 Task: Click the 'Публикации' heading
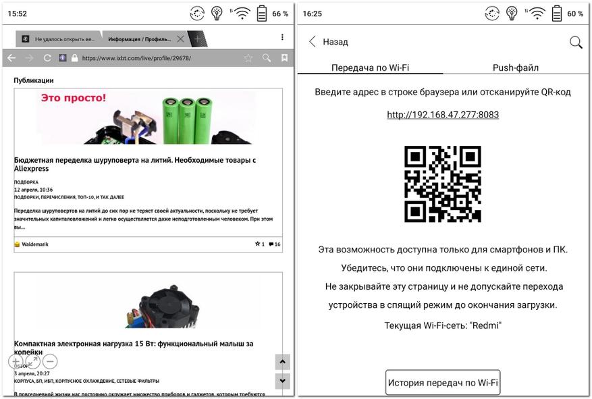pos(34,80)
